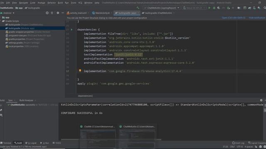
Task: Open the Run tool window
Action: tap(44, 143)
